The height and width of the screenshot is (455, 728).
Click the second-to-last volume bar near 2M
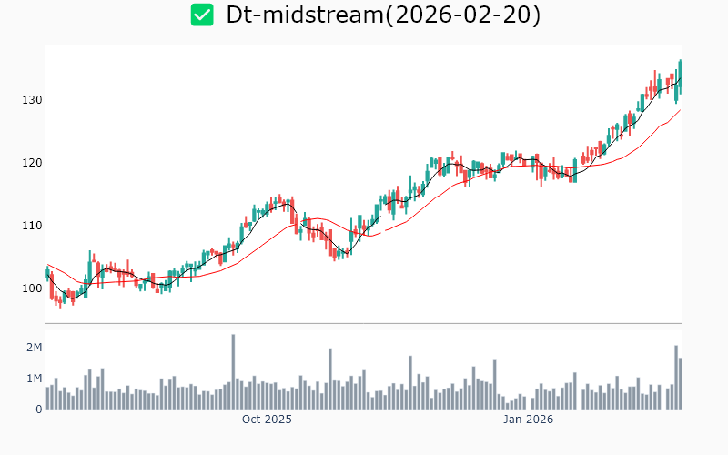coord(676,377)
